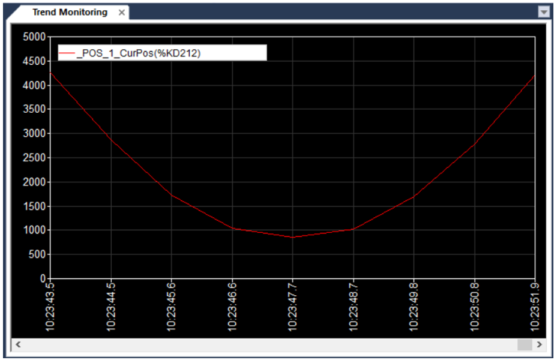
Task: Click the red line legend swatch
Action: [x=66, y=53]
